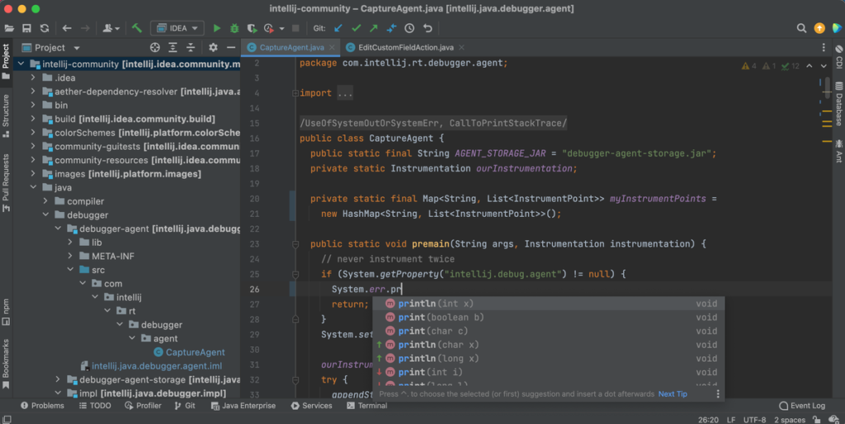Open the Event Log
The height and width of the screenshot is (424, 845).
802,406
